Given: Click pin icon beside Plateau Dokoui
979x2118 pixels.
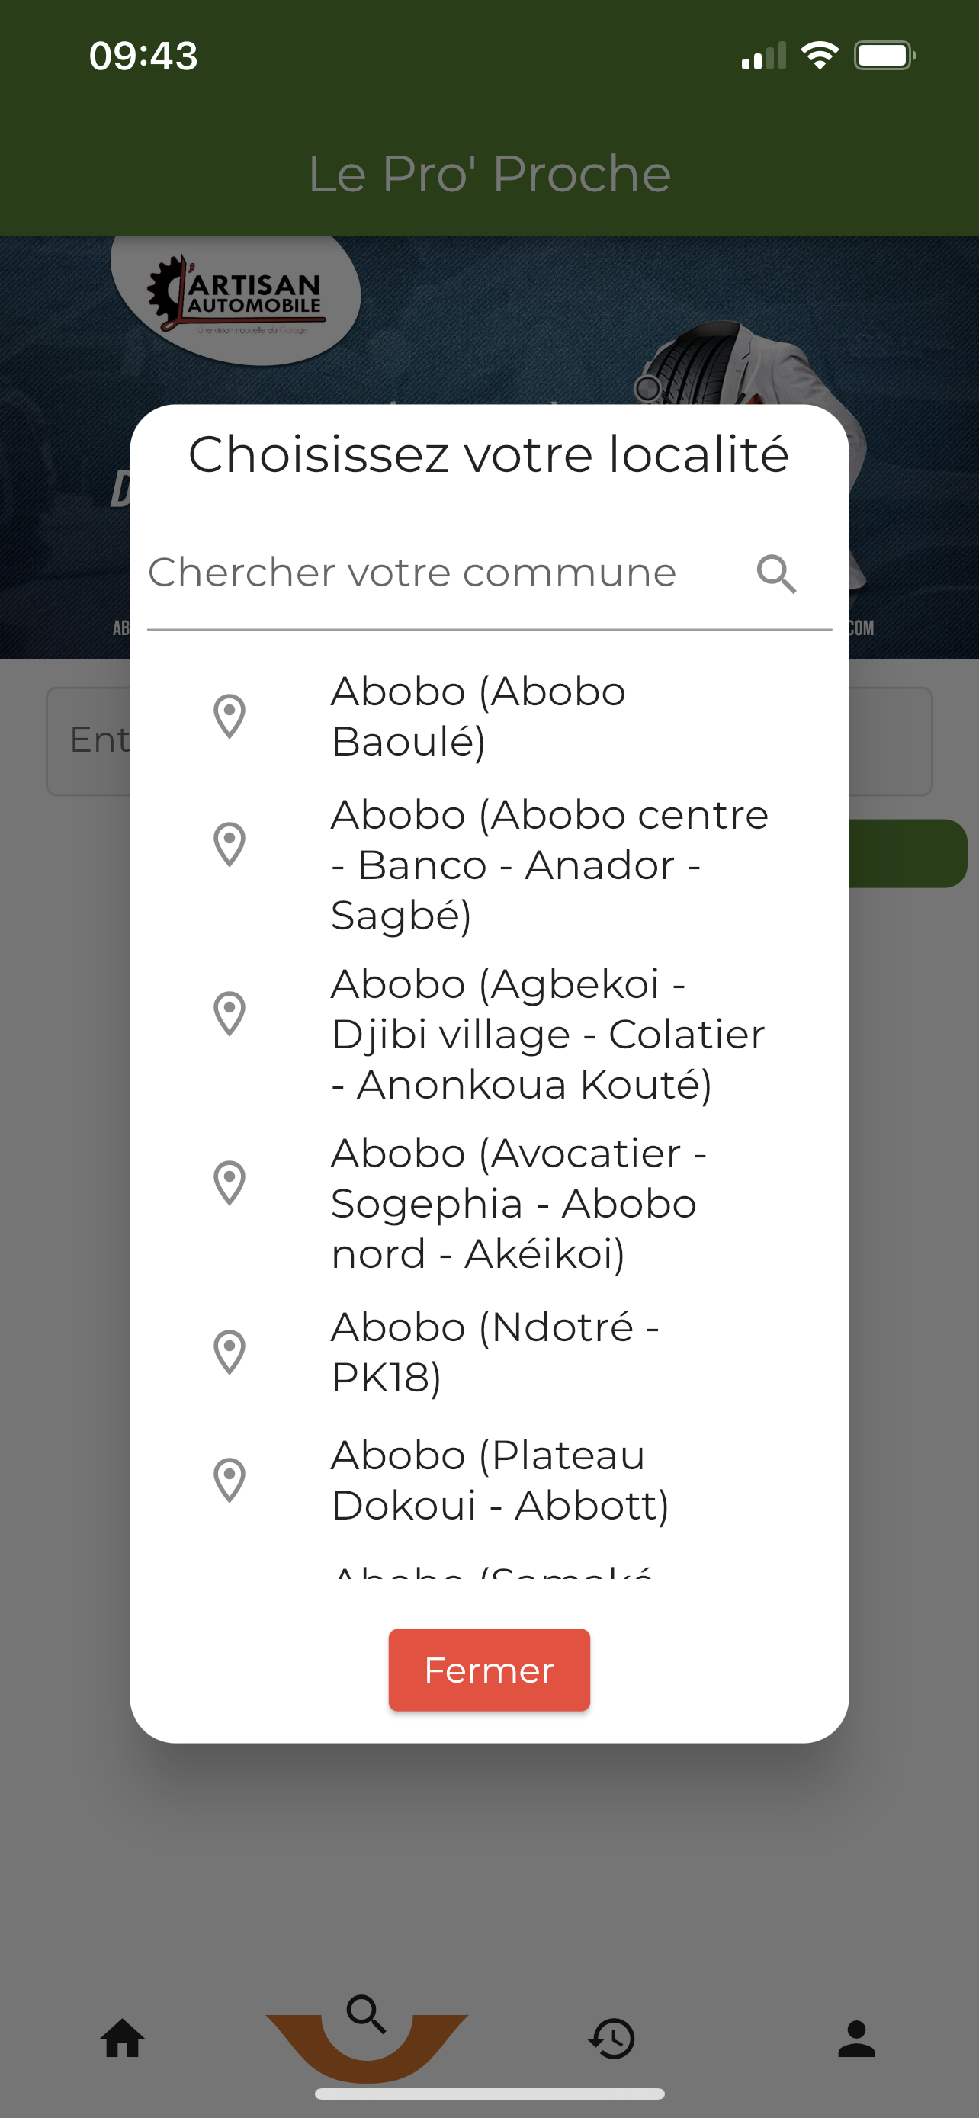Looking at the screenshot, I should click(230, 1480).
